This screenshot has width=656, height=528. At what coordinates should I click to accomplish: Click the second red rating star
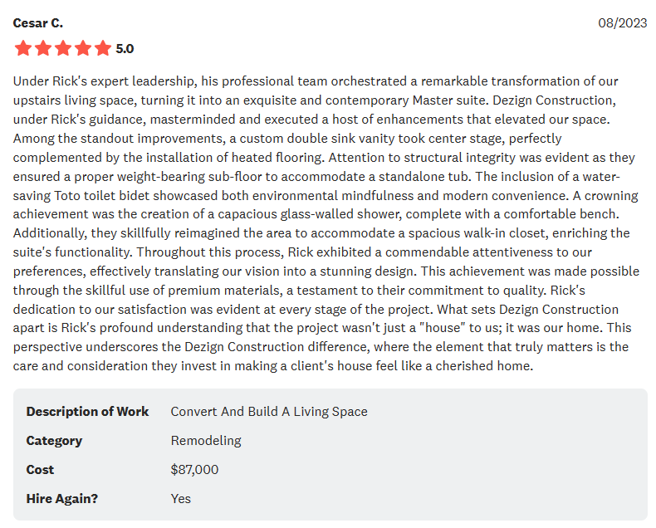(x=43, y=48)
